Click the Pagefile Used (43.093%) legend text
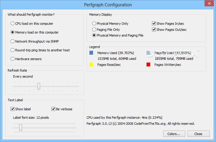Screen dimensions: 216x142 [x=173, y=53]
